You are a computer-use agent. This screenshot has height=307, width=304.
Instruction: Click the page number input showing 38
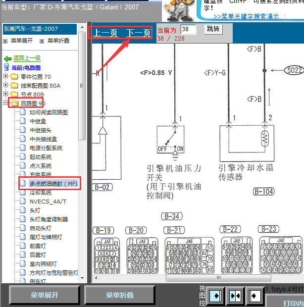(x=188, y=29)
